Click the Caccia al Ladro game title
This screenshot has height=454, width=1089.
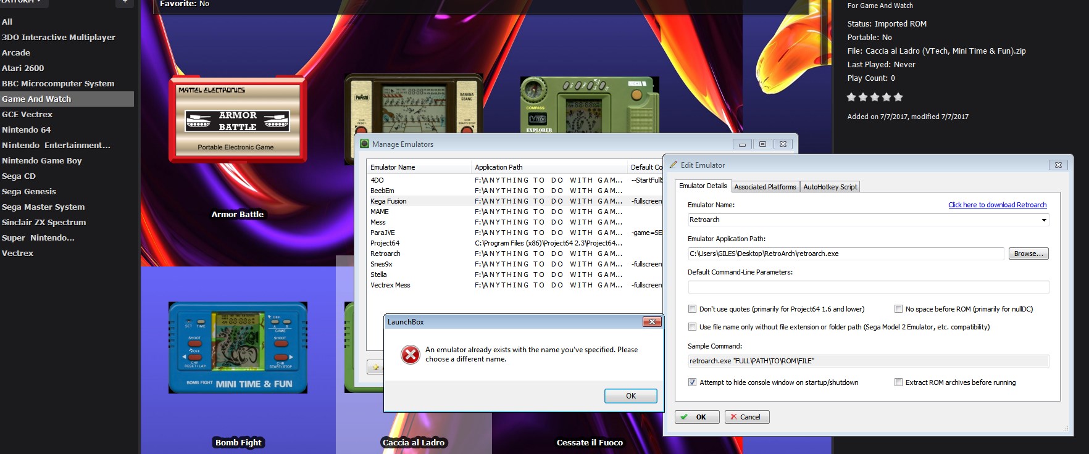coord(414,442)
